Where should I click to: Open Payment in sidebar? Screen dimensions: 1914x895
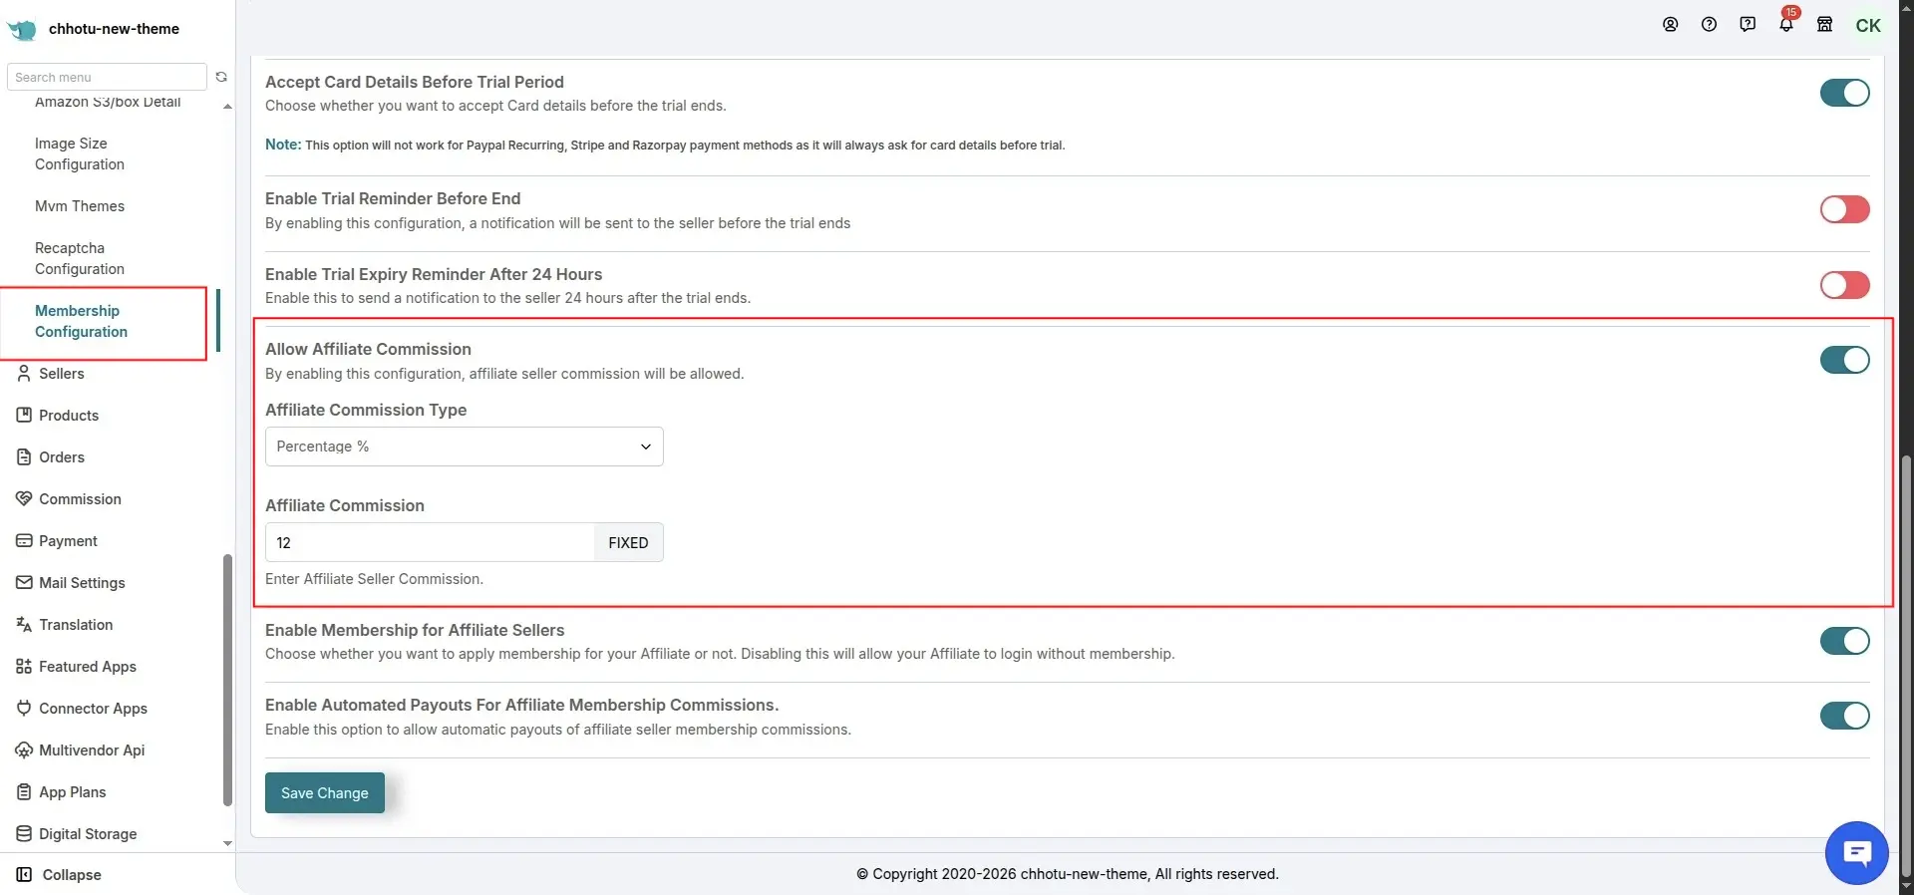pyautogui.click(x=68, y=541)
